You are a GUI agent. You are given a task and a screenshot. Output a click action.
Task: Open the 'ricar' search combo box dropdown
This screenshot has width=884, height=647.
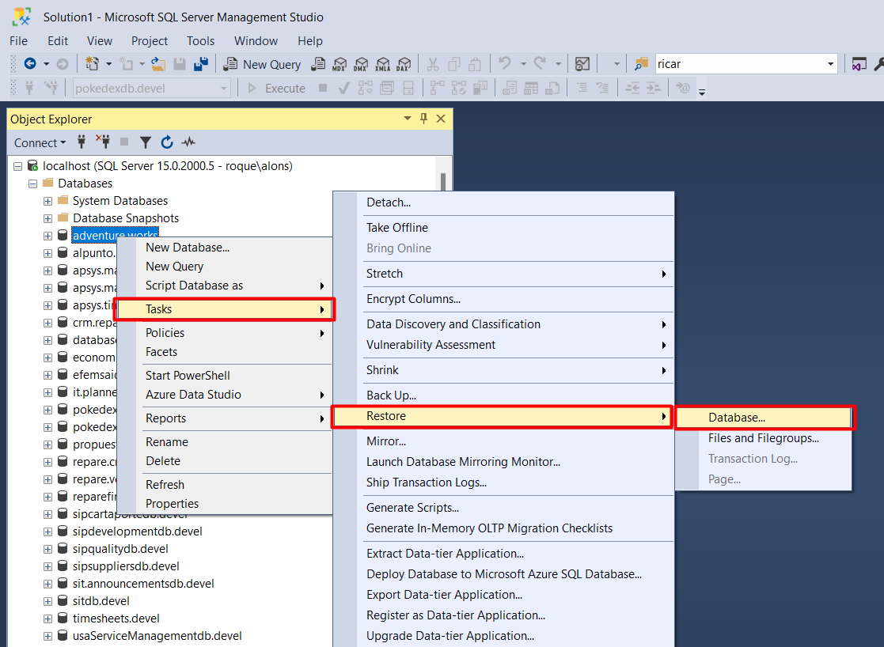tap(830, 64)
